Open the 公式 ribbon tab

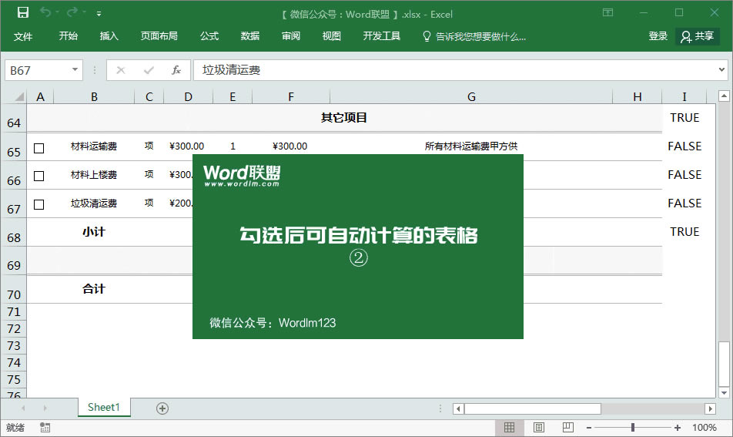point(209,36)
